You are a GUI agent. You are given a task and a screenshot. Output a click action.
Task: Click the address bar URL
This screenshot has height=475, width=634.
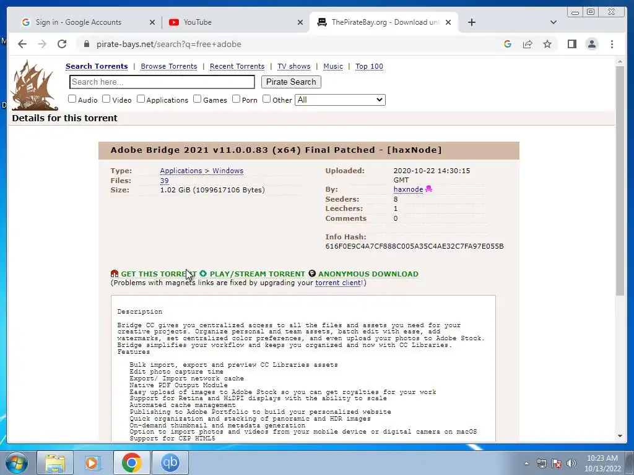point(168,44)
